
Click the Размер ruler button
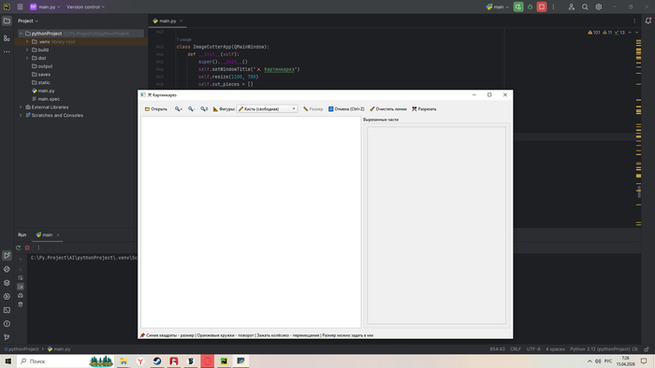(313, 108)
